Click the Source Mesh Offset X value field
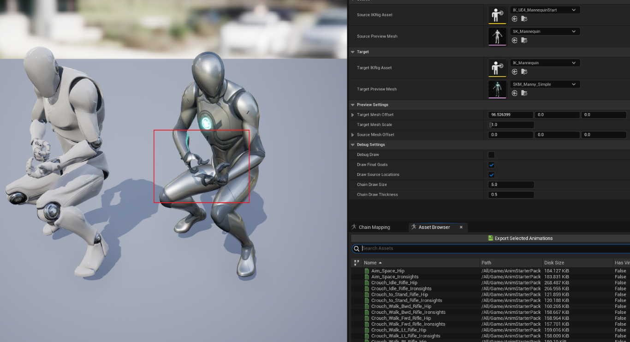The width and height of the screenshot is (630, 342). [511, 135]
